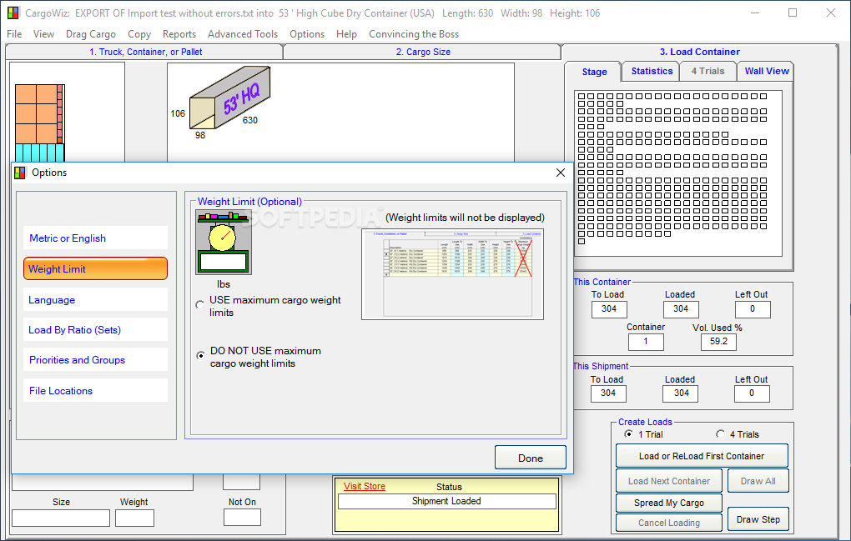851x541 pixels.
Task: Open File Locations options
Action: pos(95,390)
